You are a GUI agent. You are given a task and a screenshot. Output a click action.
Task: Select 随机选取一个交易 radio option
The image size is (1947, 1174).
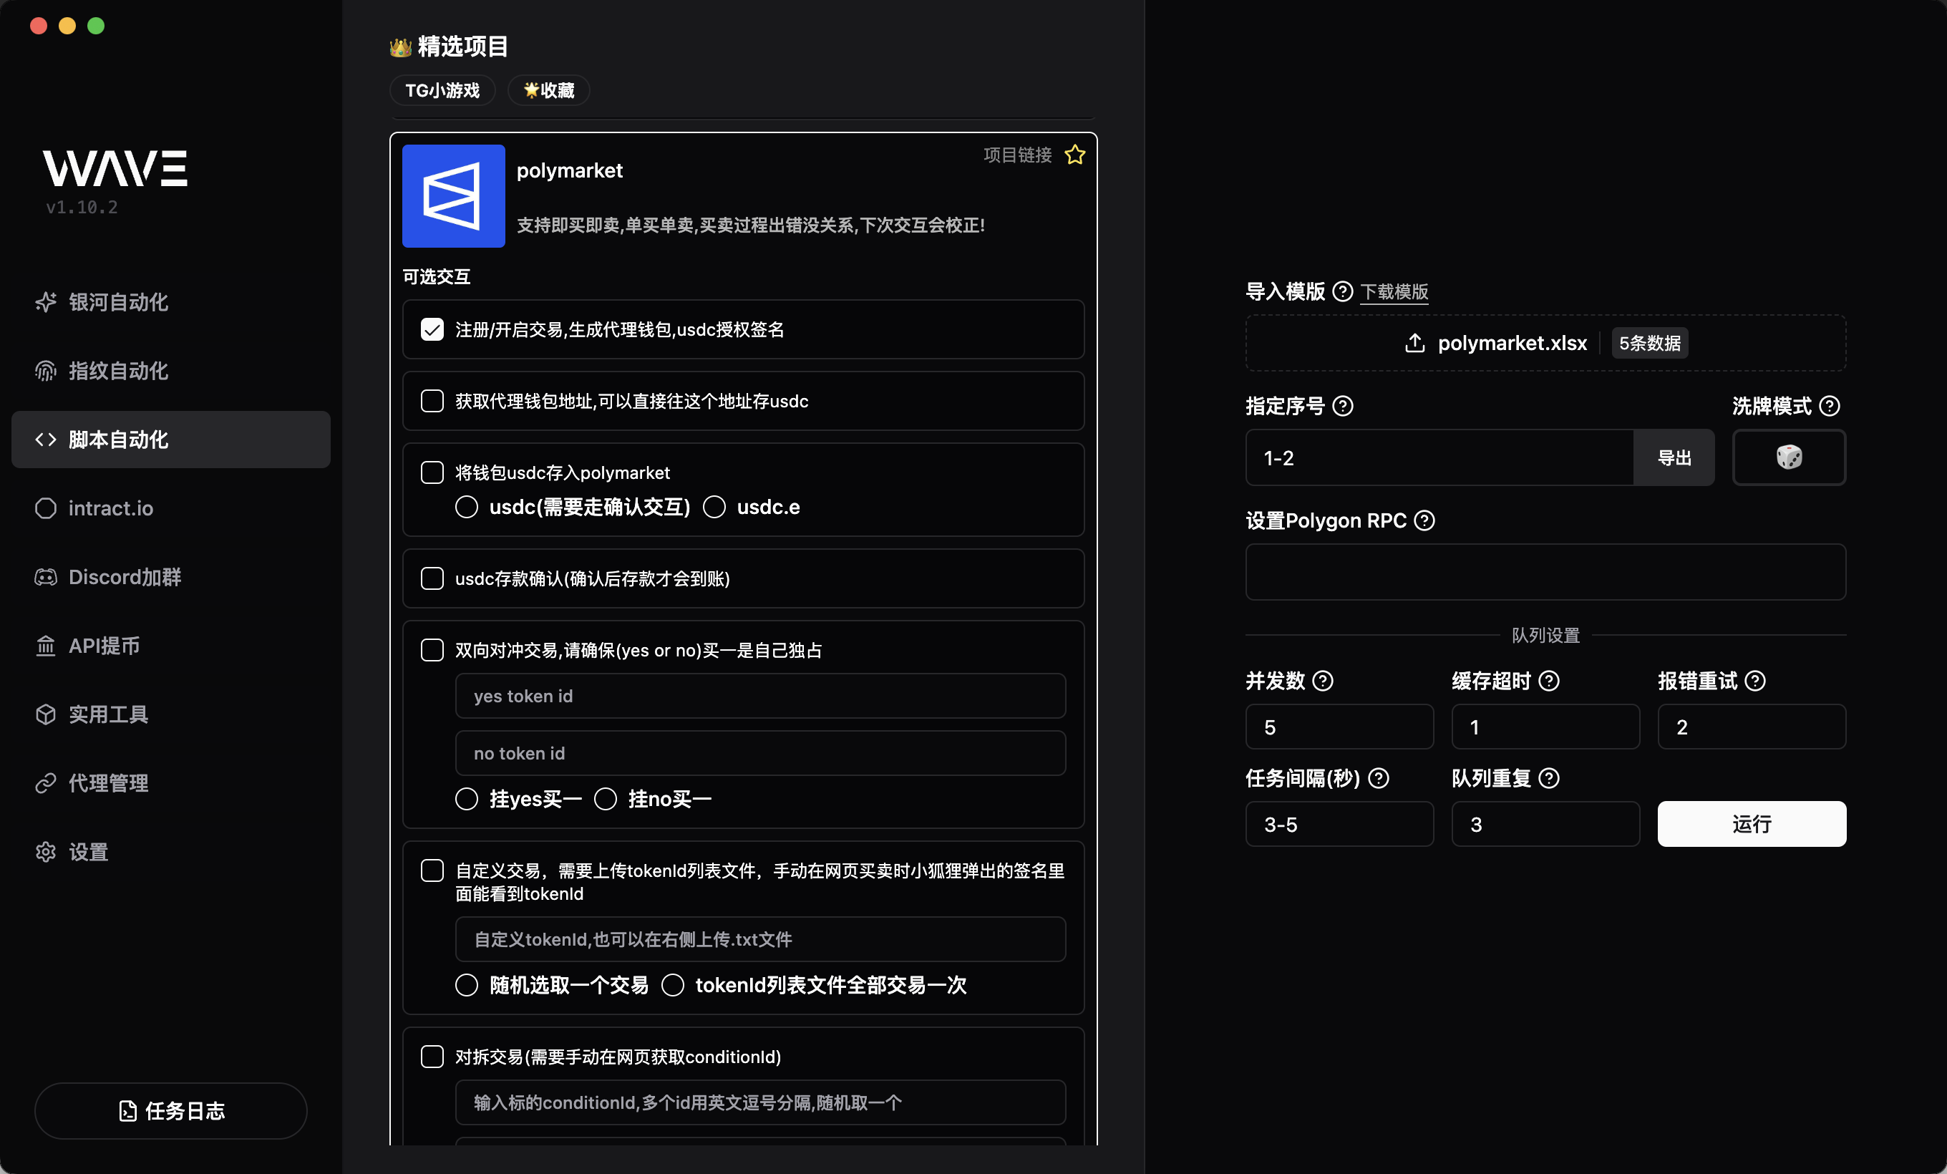[x=467, y=985]
